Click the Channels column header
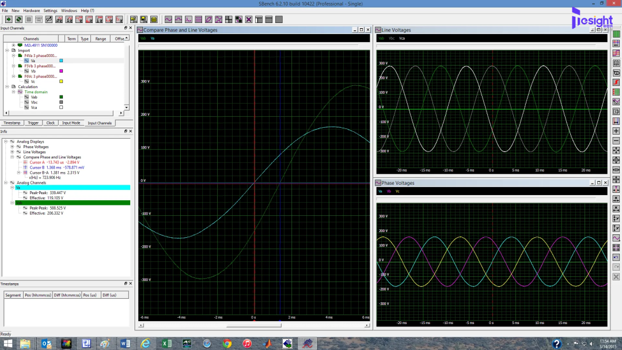The height and width of the screenshot is (350, 622). click(31, 39)
